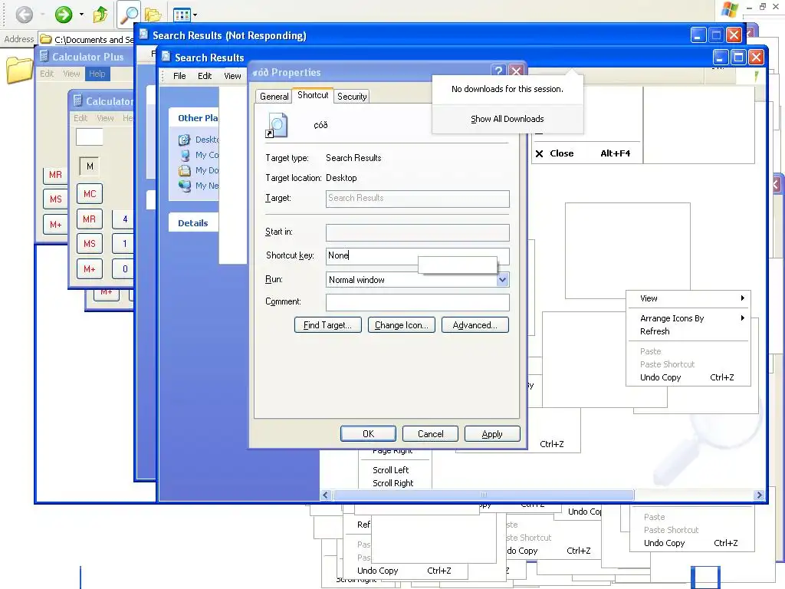Click the address bar path field
The height and width of the screenshot is (589, 785).
(86, 39)
